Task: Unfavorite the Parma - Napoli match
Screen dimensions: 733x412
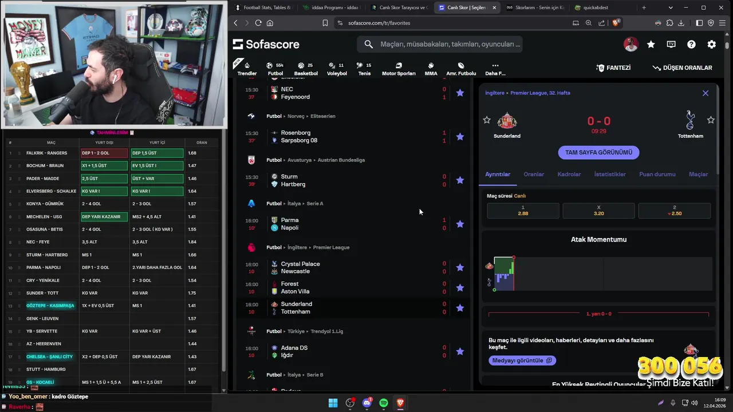Action: point(460,224)
